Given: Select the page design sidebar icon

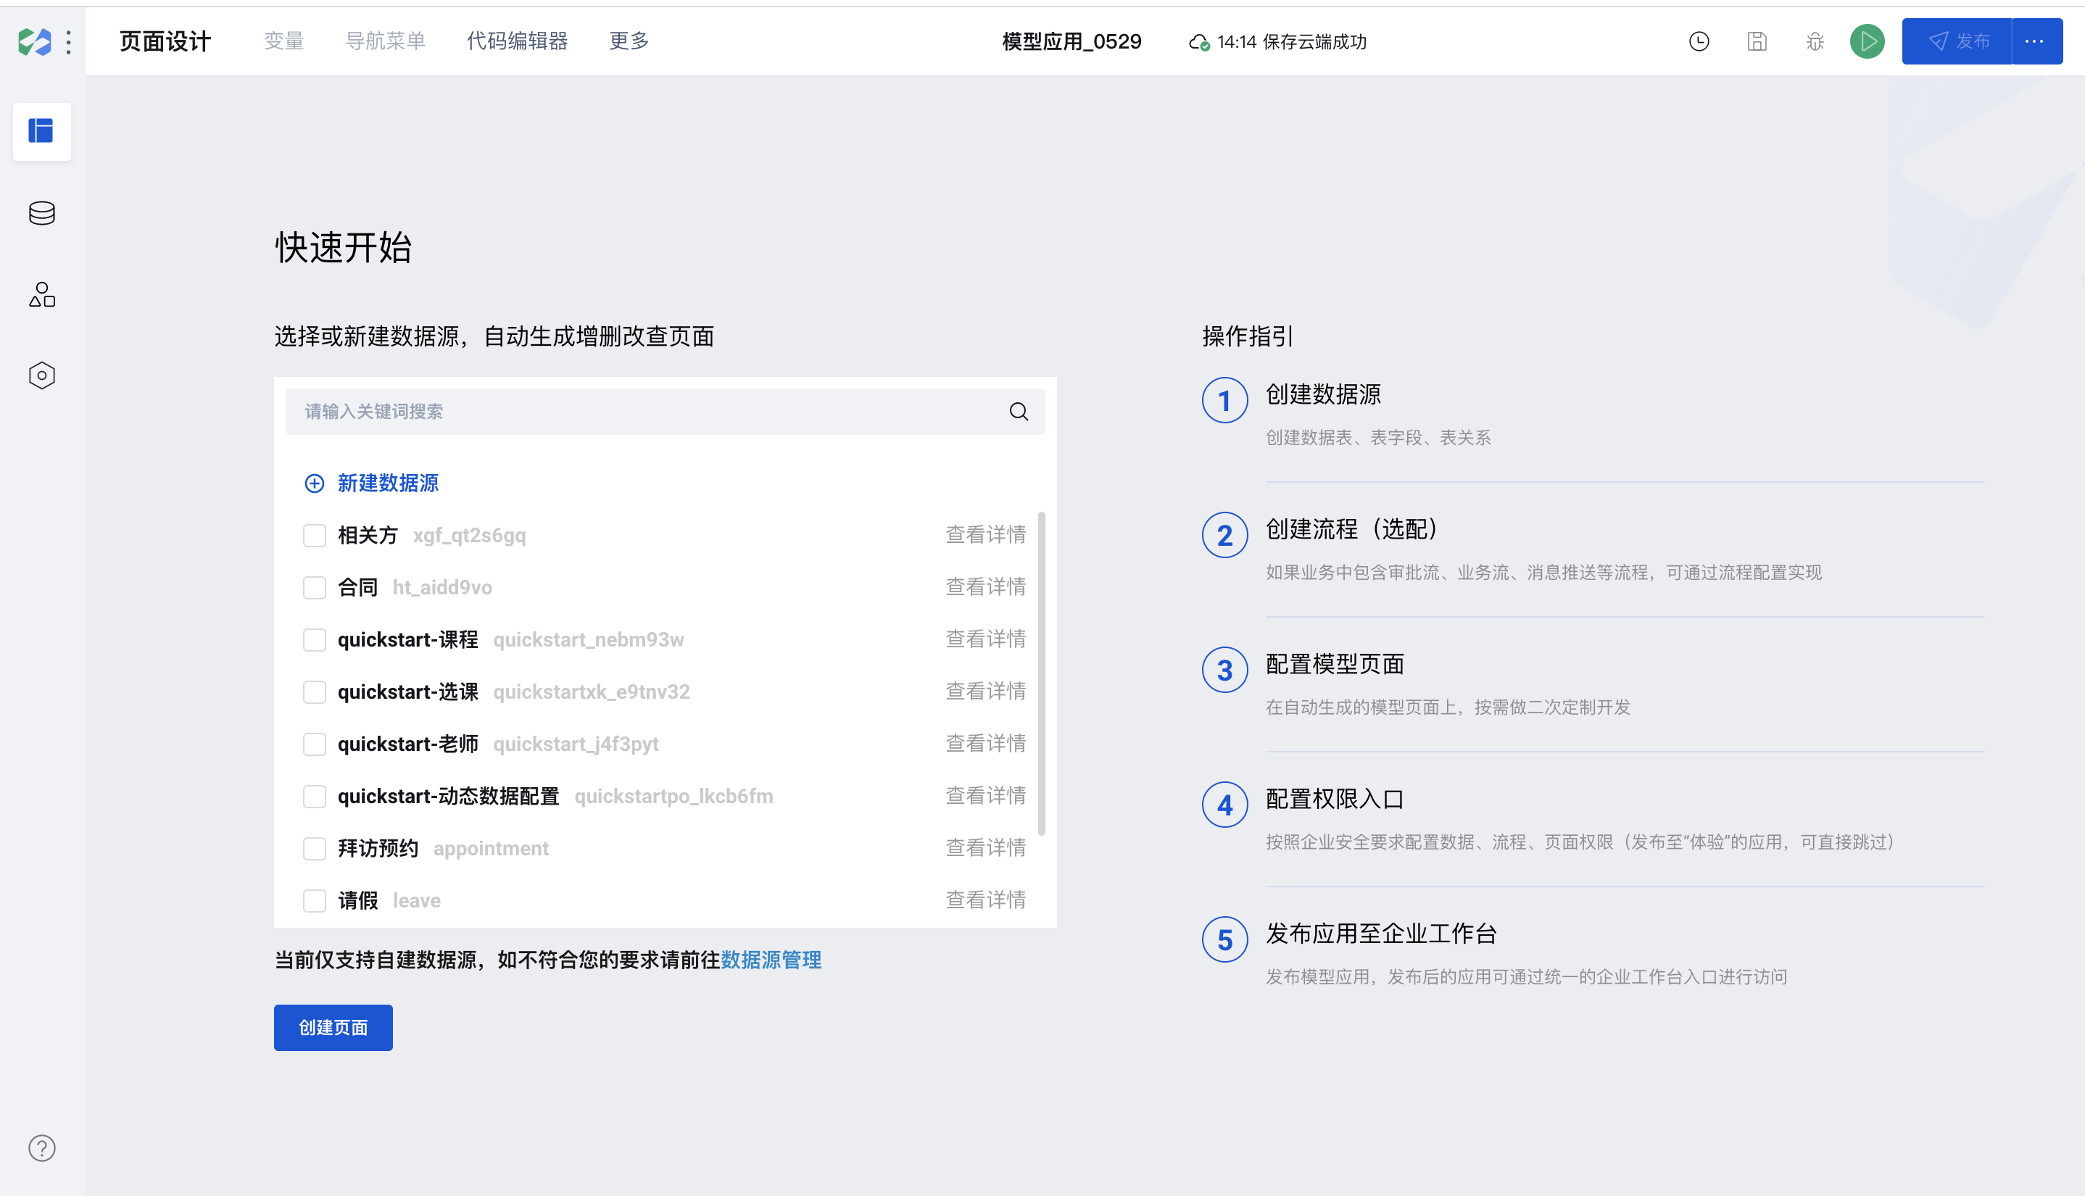Looking at the screenshot, I should (x=42, y=131).
